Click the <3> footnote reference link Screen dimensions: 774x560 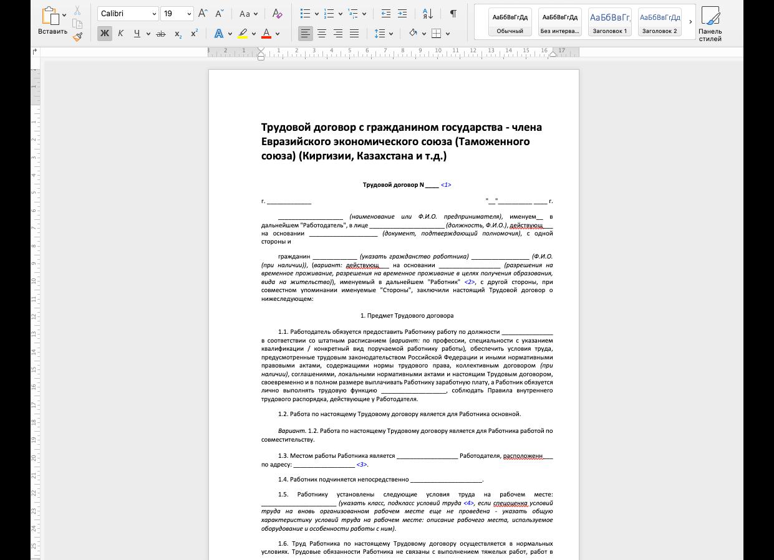[x=362, y=465]
